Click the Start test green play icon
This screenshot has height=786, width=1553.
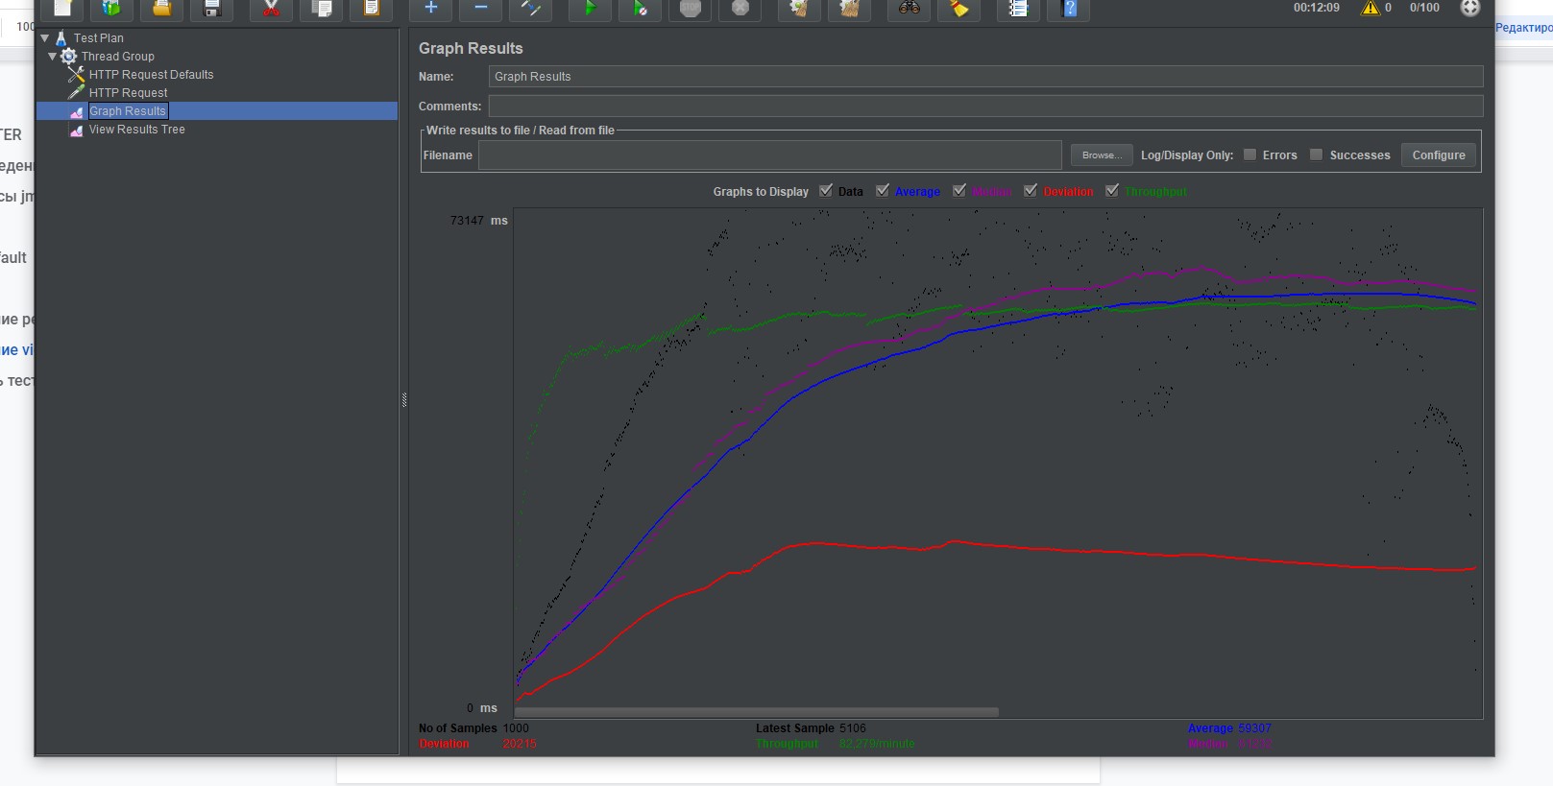pos(590,9)
